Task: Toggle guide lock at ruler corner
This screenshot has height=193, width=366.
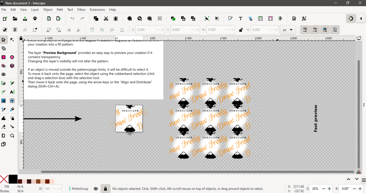Action: [21, 38]
